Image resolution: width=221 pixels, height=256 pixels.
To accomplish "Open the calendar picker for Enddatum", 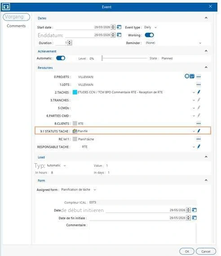I will (x=119, y=35).
